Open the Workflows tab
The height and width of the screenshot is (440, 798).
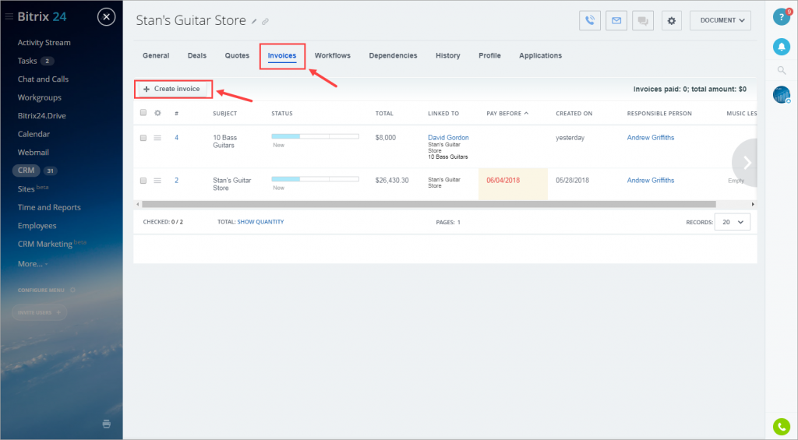click(x=332, y=55)
